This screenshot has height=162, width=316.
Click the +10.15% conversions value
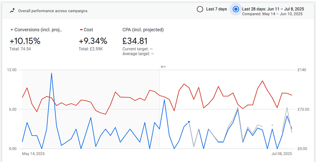click(x=25, y=41)
